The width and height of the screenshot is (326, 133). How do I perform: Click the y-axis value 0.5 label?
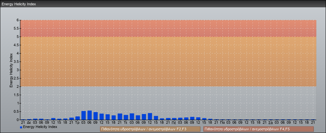coord(16,111)
